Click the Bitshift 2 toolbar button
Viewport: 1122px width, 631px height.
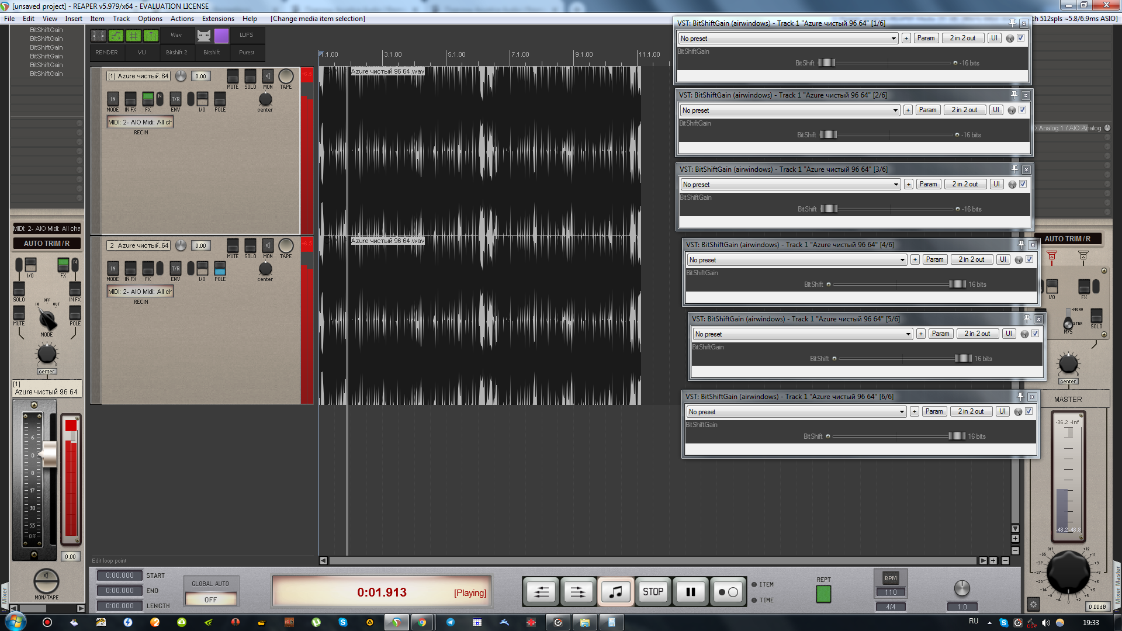pyautogui.click(x=176, y=53)
